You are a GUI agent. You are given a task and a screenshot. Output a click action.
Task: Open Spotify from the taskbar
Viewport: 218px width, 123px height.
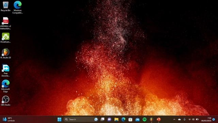click(x=144, y=119)
